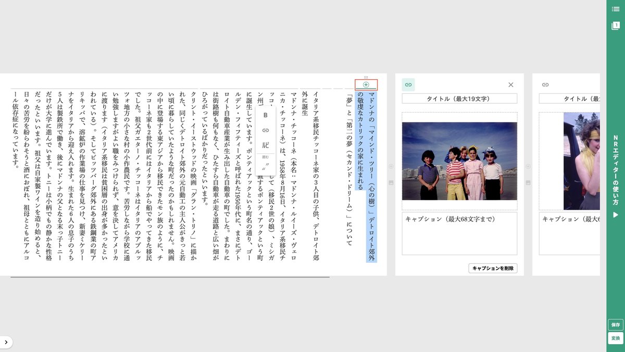Expand the left panel with the chevron button
Screen dimensions: 625x352
click(x=6, y=342)
